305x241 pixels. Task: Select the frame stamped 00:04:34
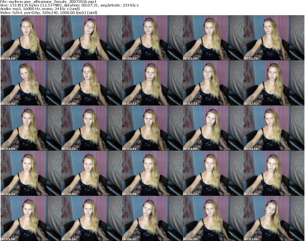(x=31, y=173)
